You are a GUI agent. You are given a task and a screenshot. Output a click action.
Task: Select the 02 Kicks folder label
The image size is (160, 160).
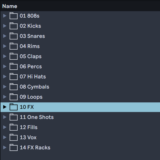[x=30, y=26]
